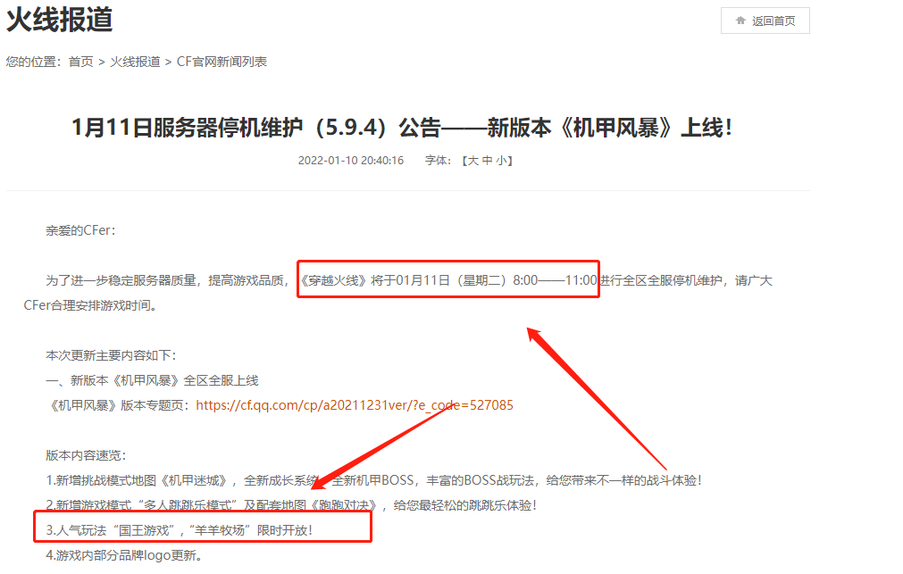Viewport: 903px width, 574px height.
Task: Click the line CFer合理安排游戏时间
Action: click(x=90, y=305)
